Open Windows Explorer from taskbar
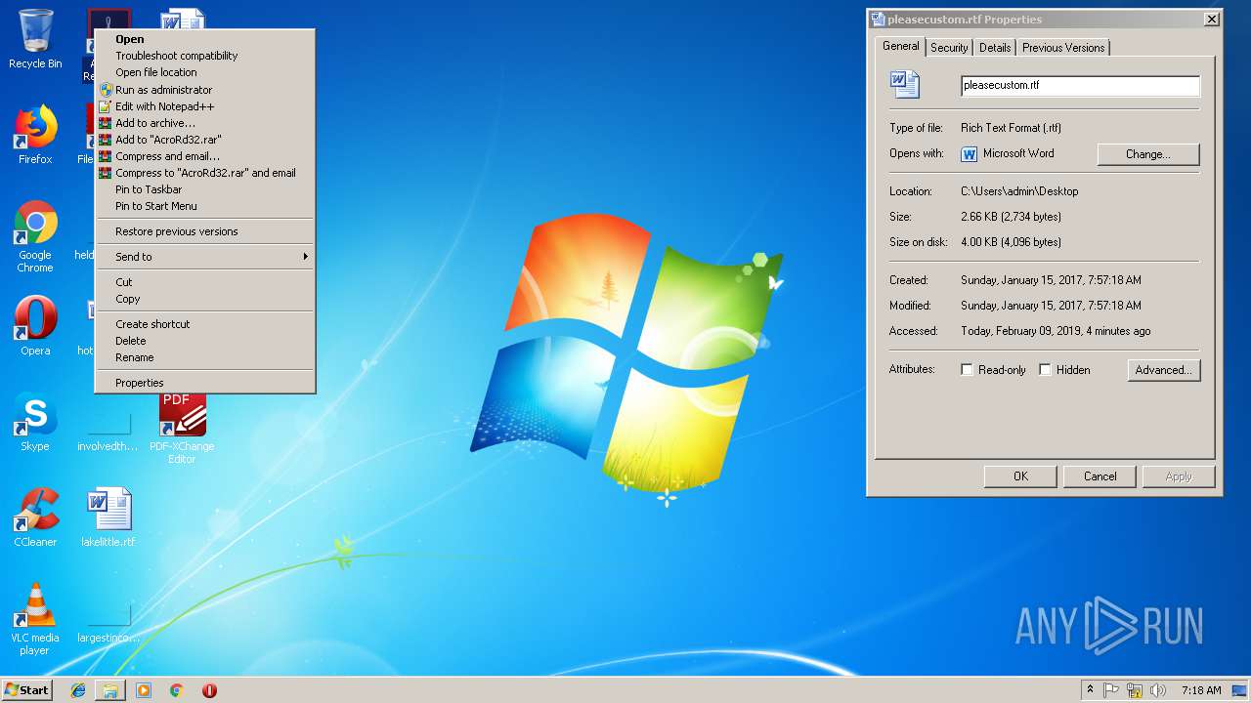 click(x=110, y=690)
